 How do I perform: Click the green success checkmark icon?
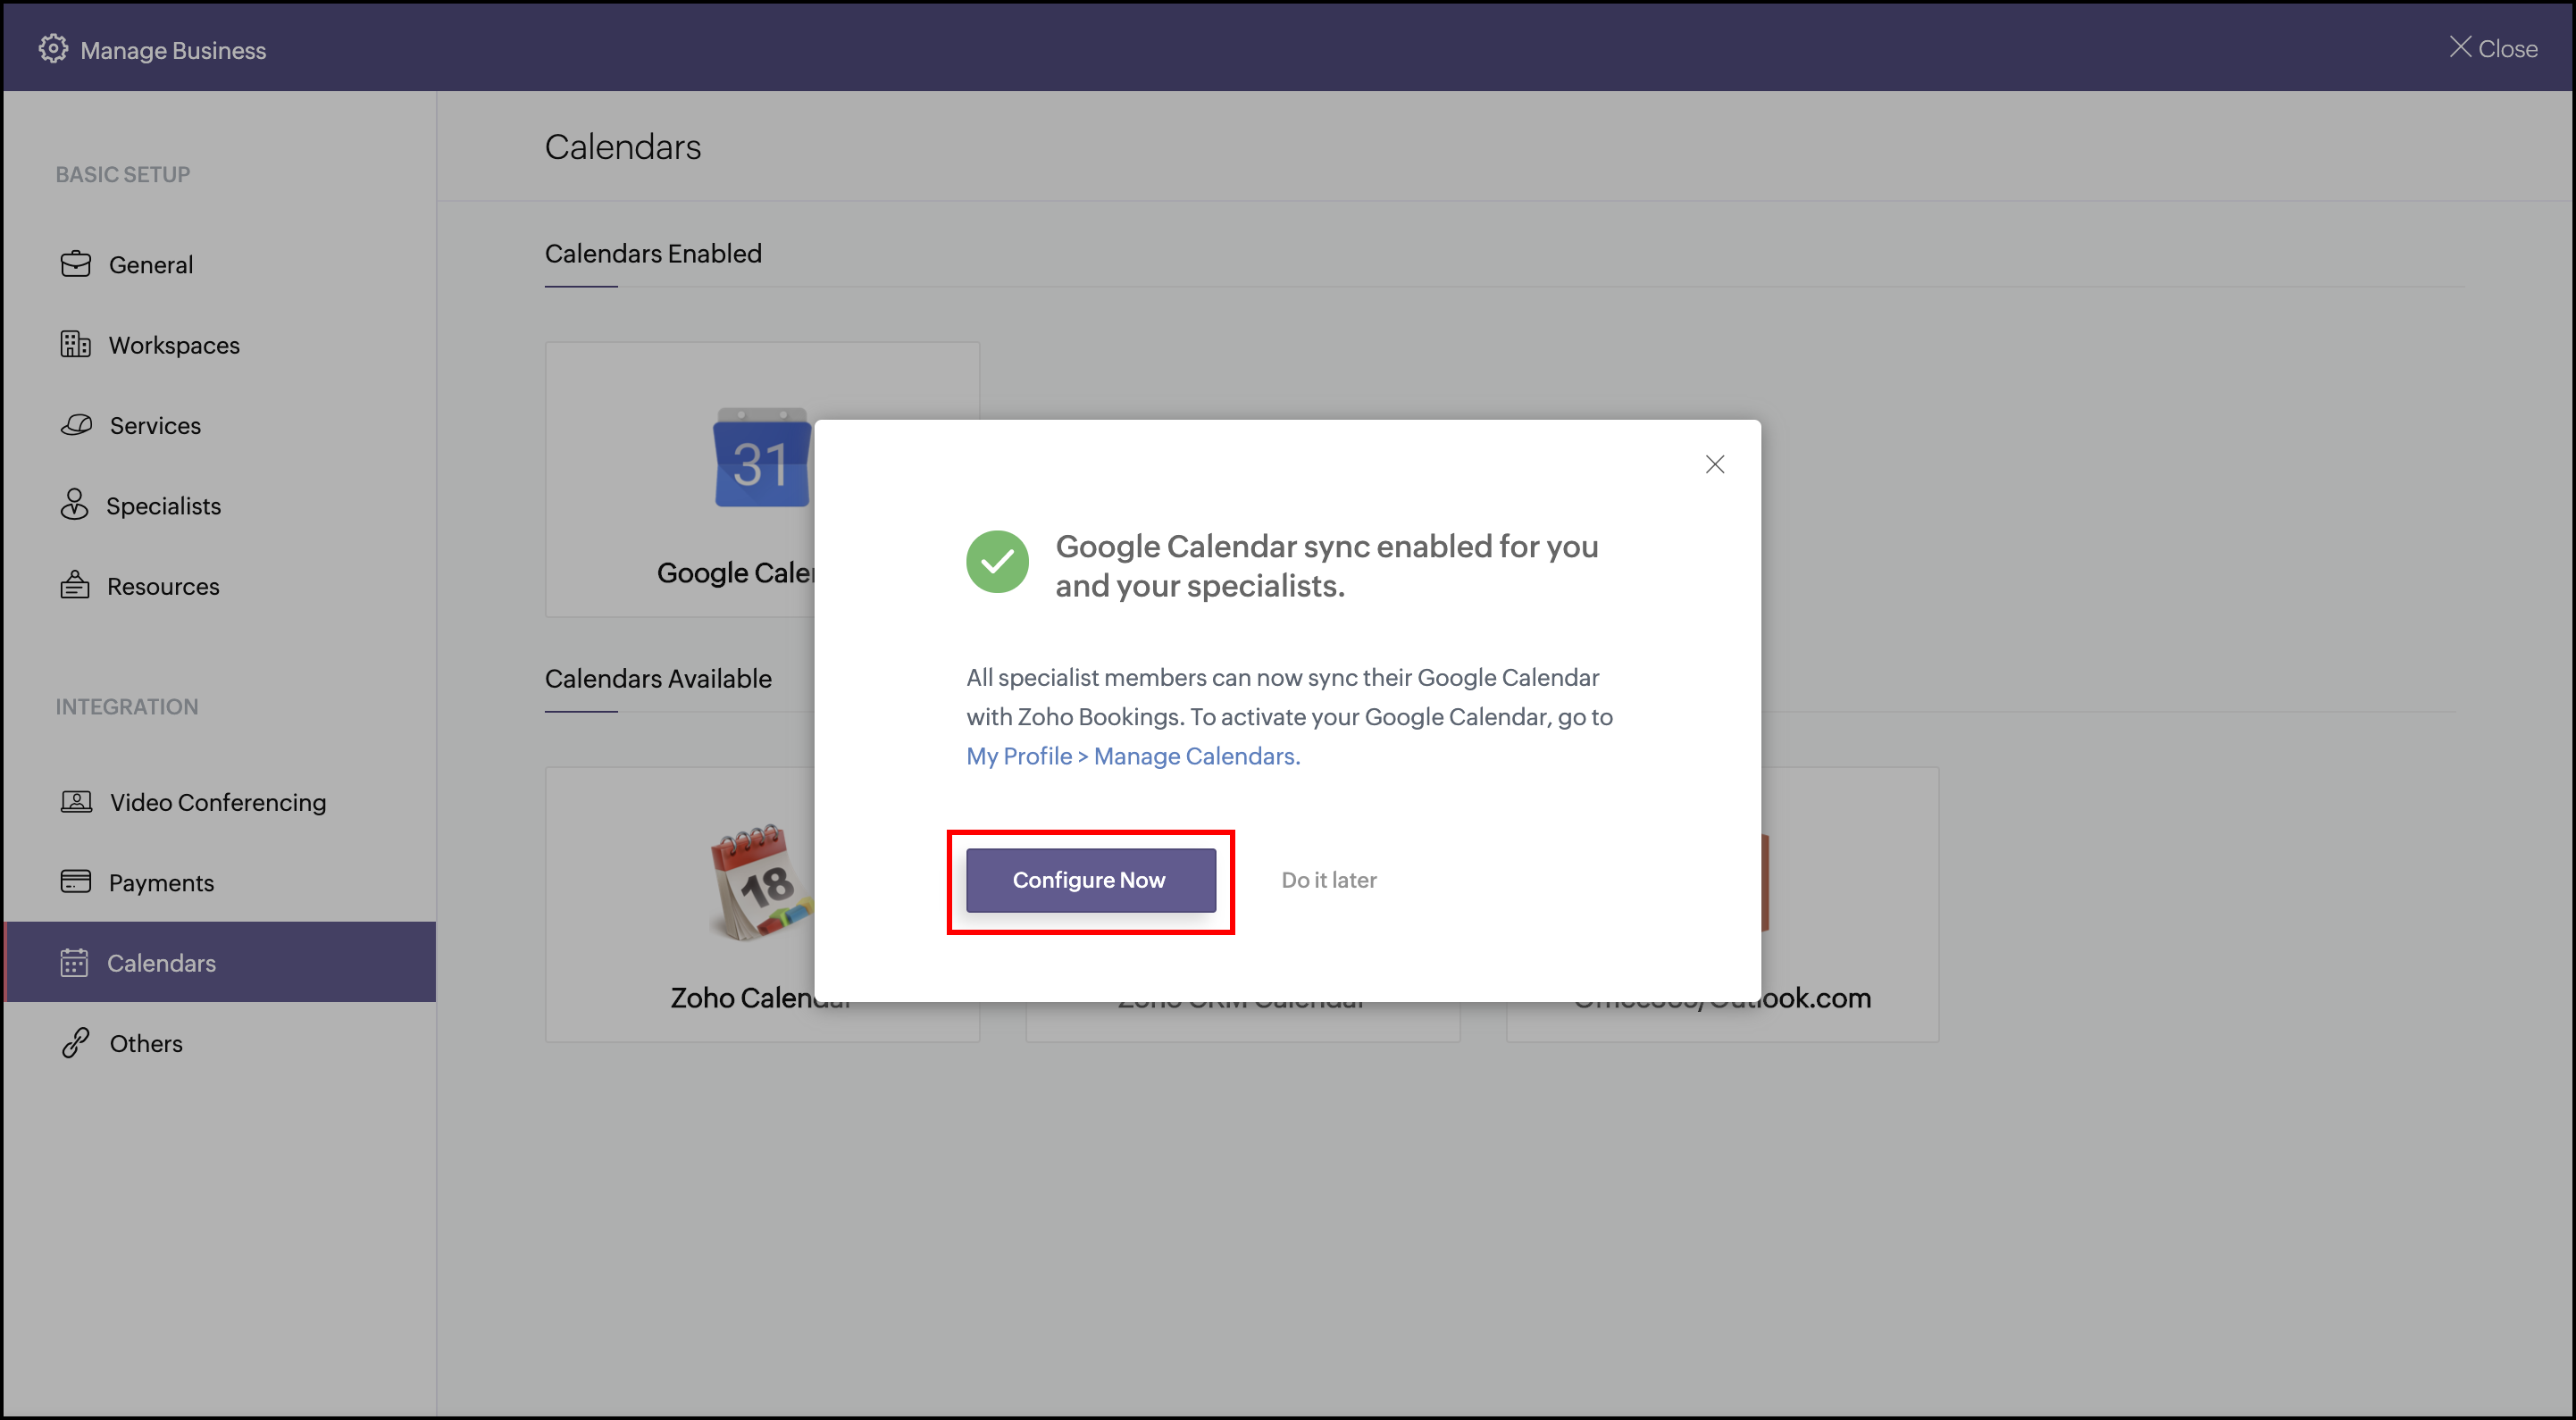(x=997, y=562)
